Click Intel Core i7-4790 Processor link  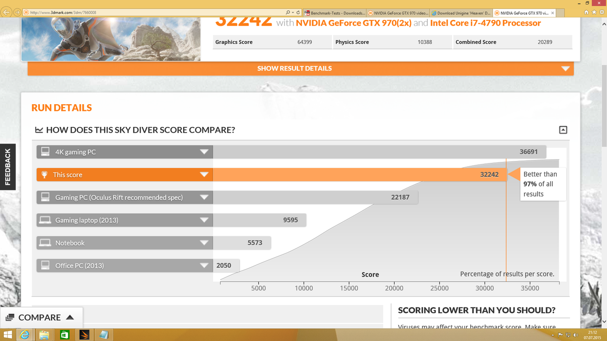tap(486, 23)
